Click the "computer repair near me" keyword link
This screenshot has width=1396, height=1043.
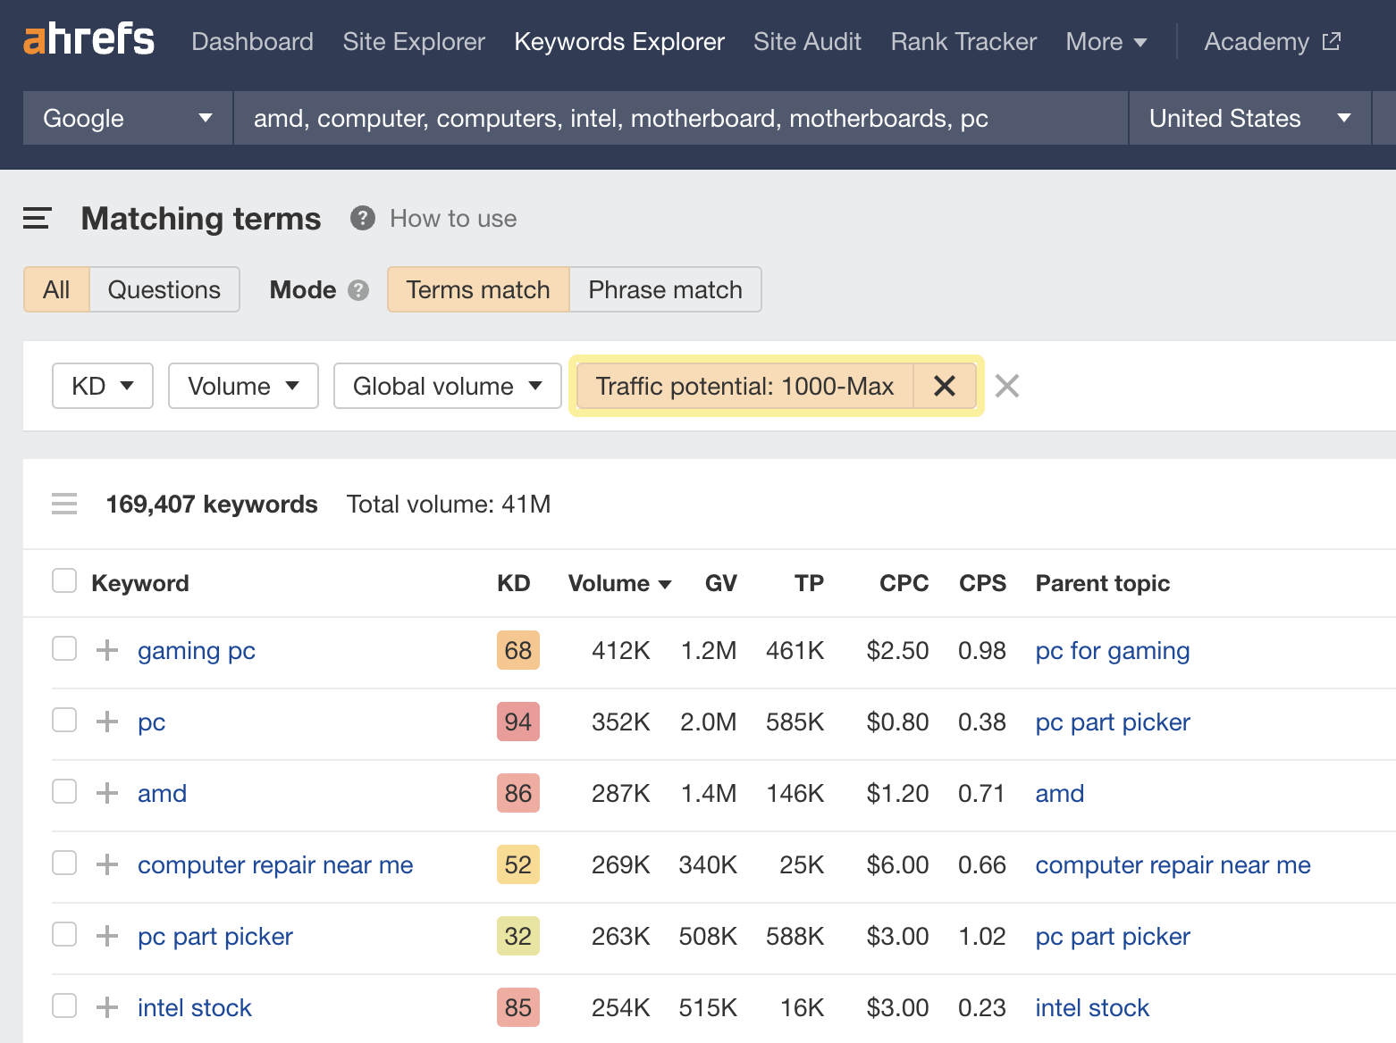pyautogui.click(x=274, y=864)
